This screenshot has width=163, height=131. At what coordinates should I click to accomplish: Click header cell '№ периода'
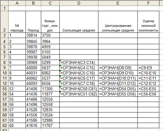point(17,22)
